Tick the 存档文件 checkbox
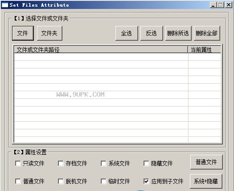Image resolution: width=234 pixels, height=191 pixels. [61, 163]
